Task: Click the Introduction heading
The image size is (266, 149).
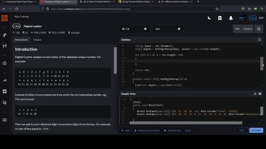Action: [x=26, y=49]
